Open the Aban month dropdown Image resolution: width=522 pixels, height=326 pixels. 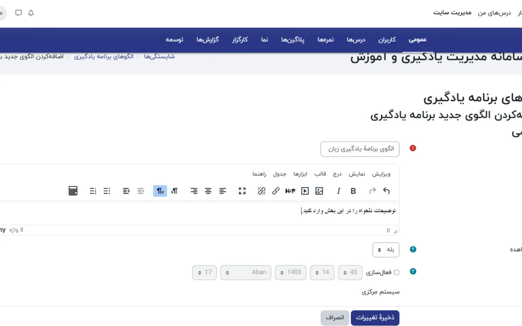[x=245, y=272]
